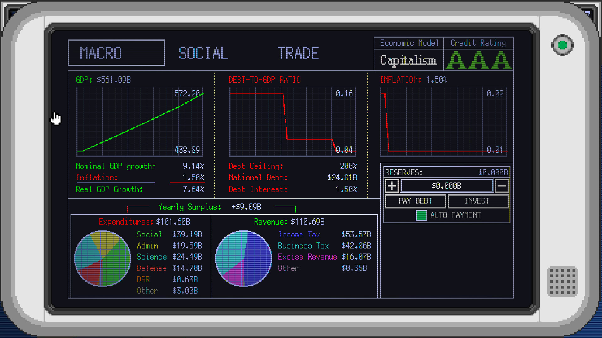The width and height of the screenshot is (602, 338).
Task: Click the Debt-to-GDP ratio graph
Action: click(x=292, y=121)
